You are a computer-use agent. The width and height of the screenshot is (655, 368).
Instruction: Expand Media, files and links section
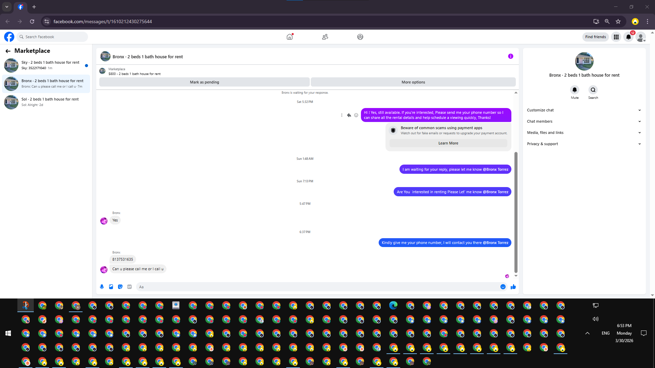[x=584, y=133]
